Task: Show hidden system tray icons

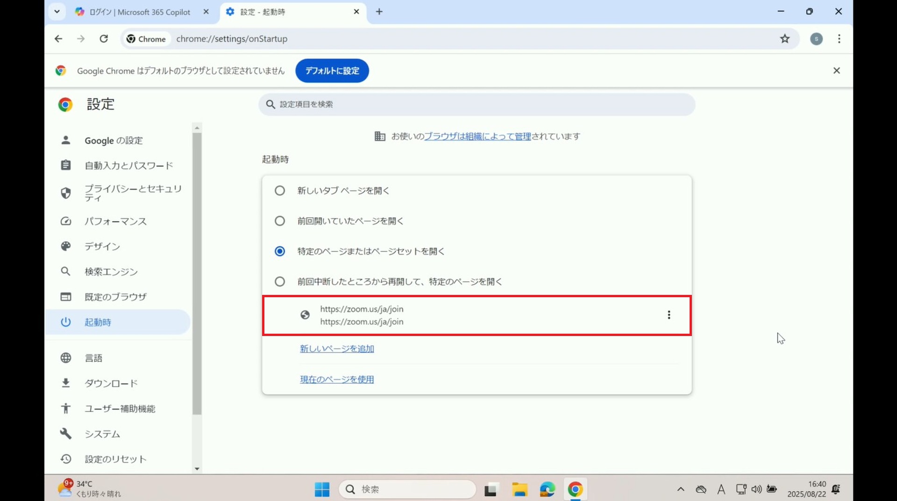Action: pyautogui.click(x=680, y=489)
